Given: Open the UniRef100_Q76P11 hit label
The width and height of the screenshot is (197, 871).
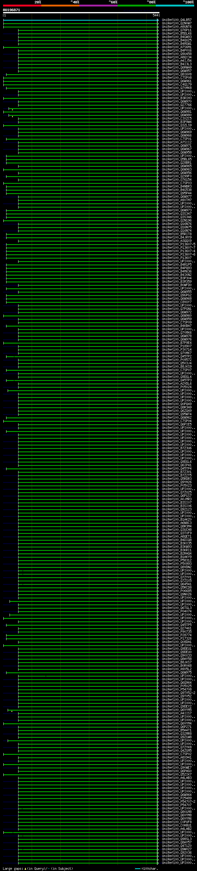Looking at the screenshot, I should pos(177,30).
